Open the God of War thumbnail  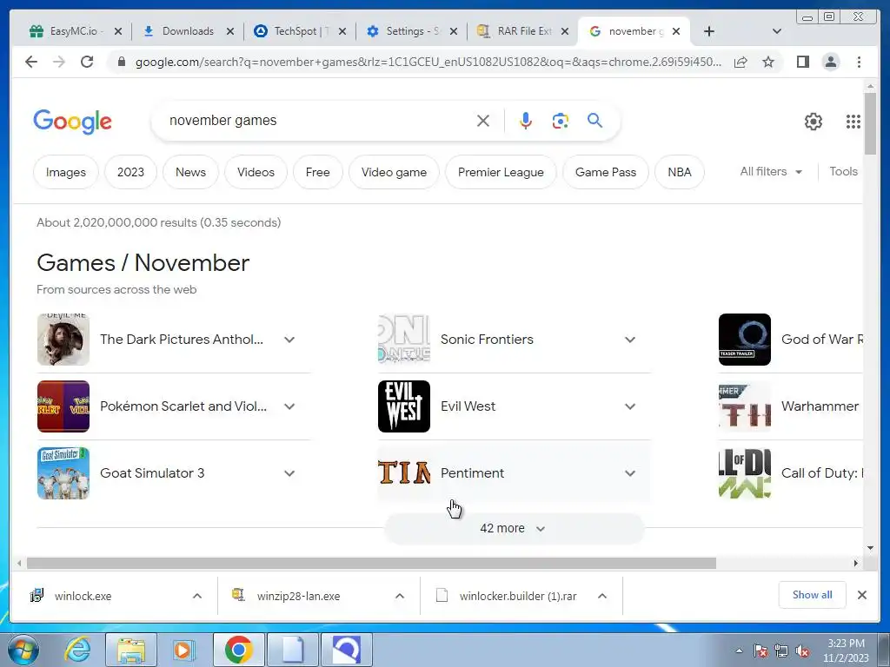[745, 340]
